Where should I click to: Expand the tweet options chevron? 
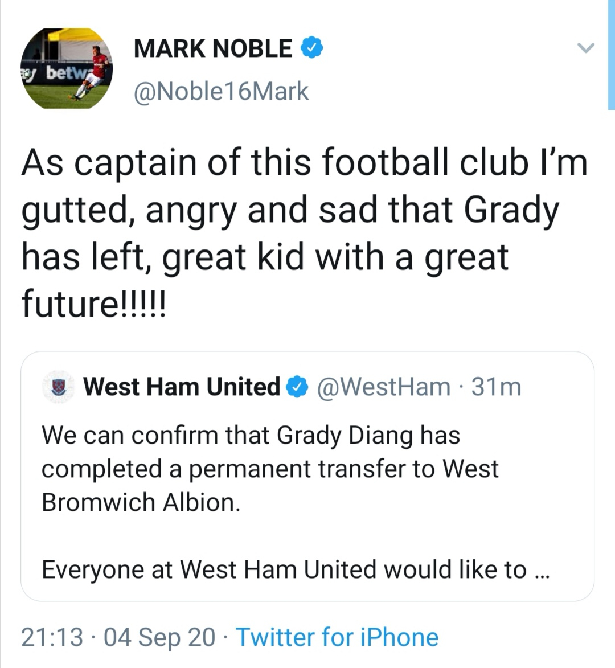[586, 48]
